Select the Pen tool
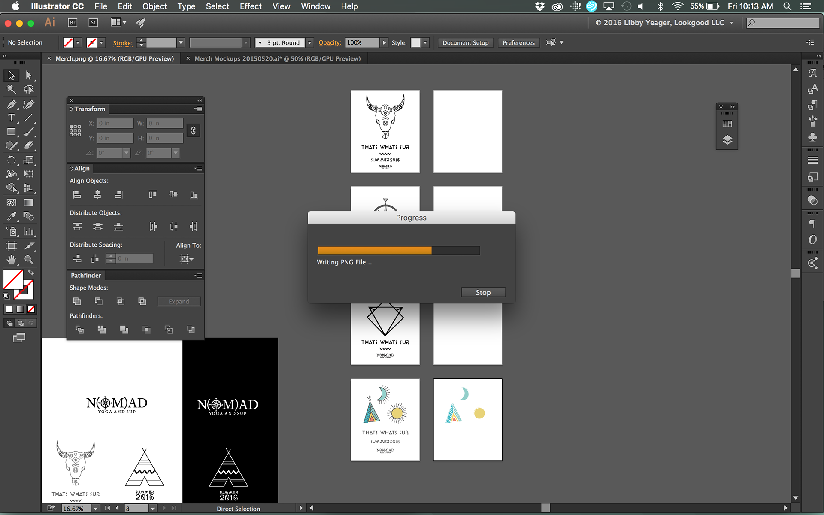 tap(11, 104)
